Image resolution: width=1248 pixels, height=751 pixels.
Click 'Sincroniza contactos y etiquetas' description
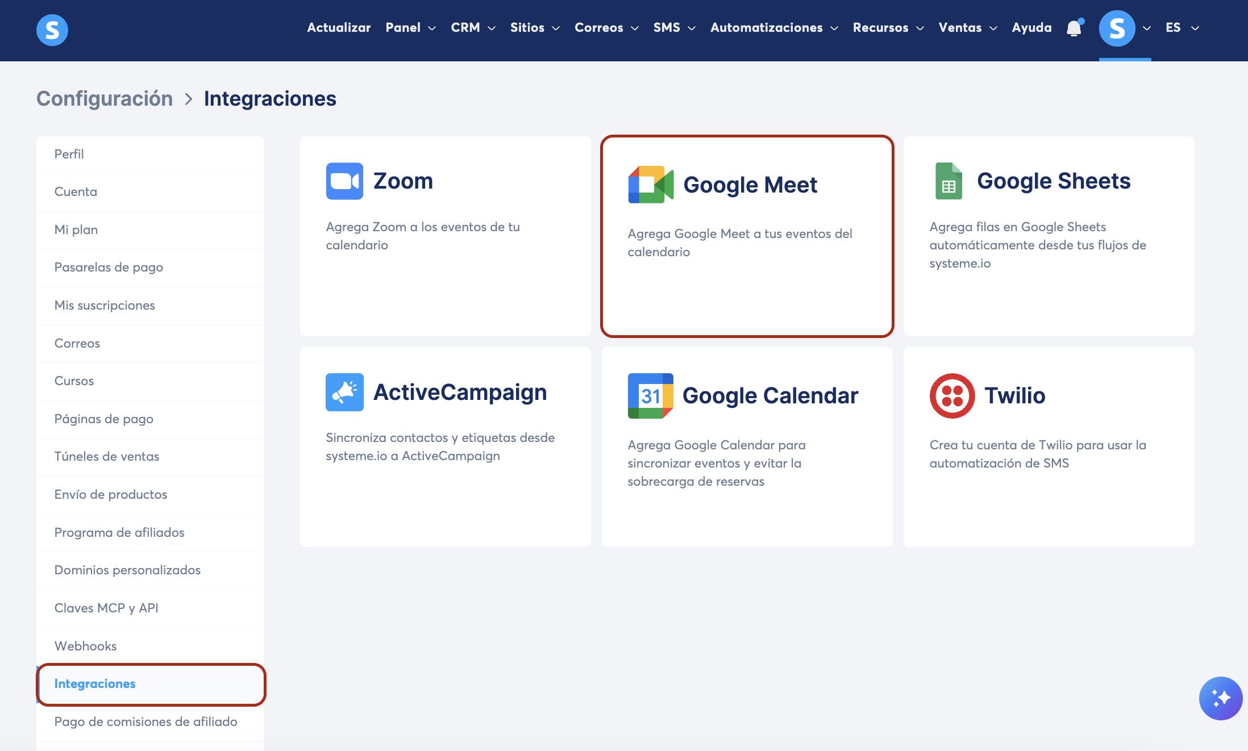[x=440, y=447]
